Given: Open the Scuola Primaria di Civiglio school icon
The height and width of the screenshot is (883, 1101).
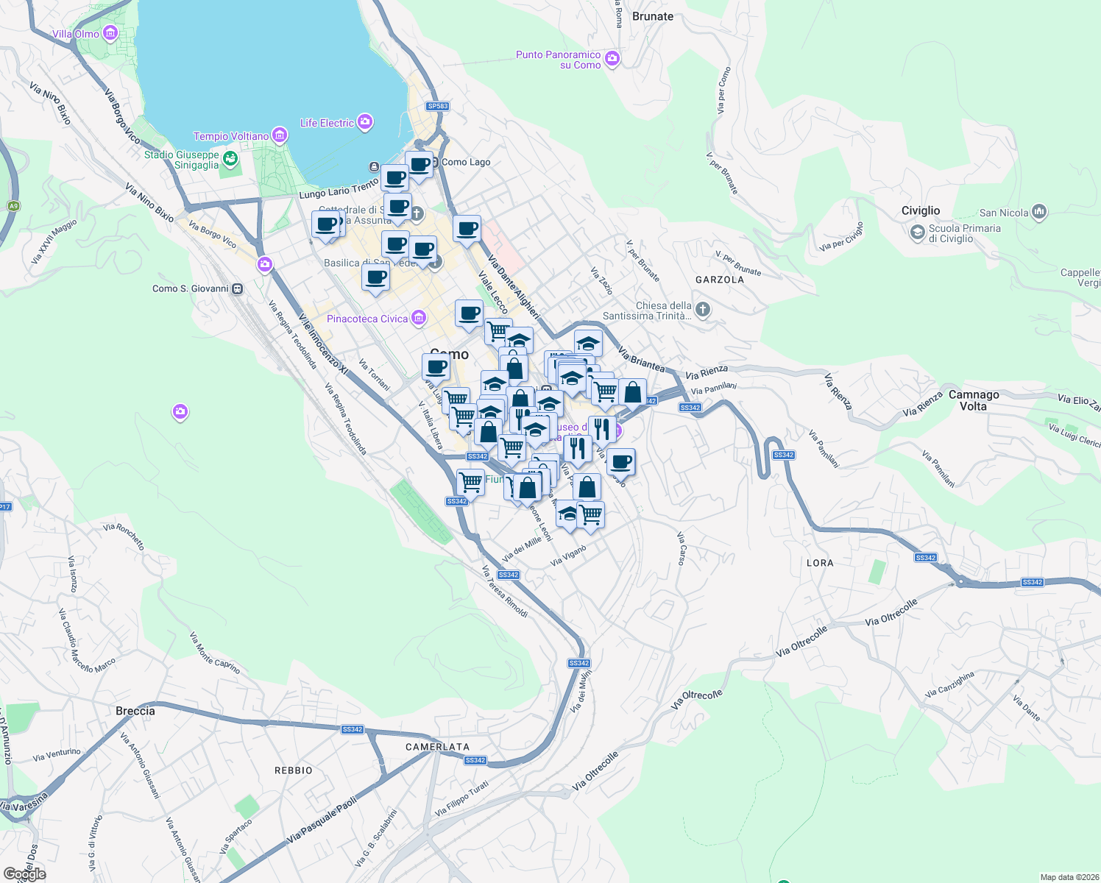Looking at the screenshot, I should pos(917,232).
